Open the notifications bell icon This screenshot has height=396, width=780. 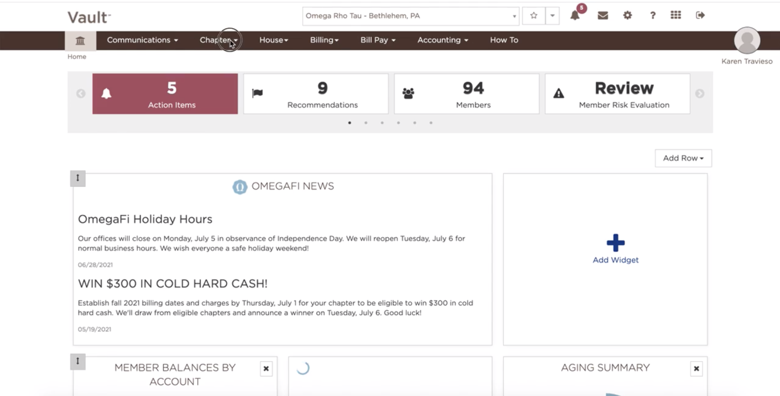tap(575, 15)
